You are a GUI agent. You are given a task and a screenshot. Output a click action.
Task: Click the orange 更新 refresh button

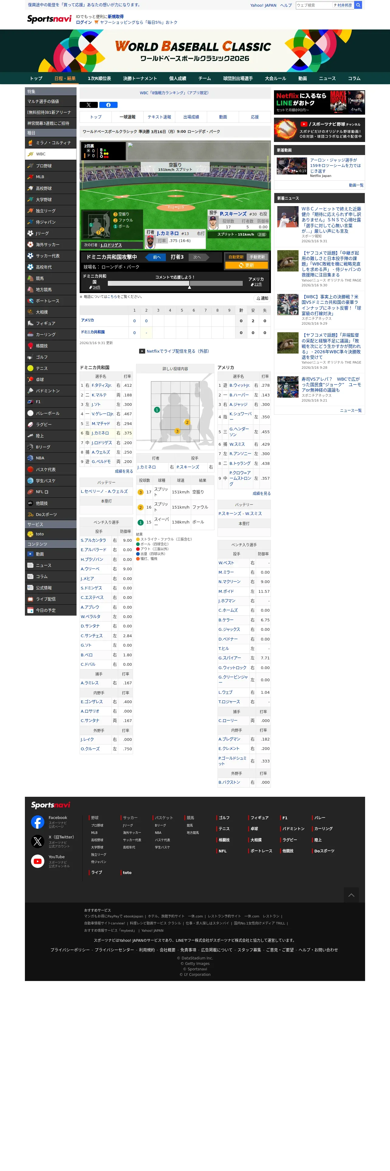(247, 265)
